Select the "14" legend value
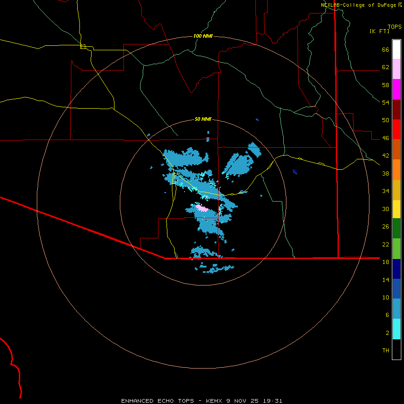The width and height of the screenshot is (404, 404). click(386, 280)
